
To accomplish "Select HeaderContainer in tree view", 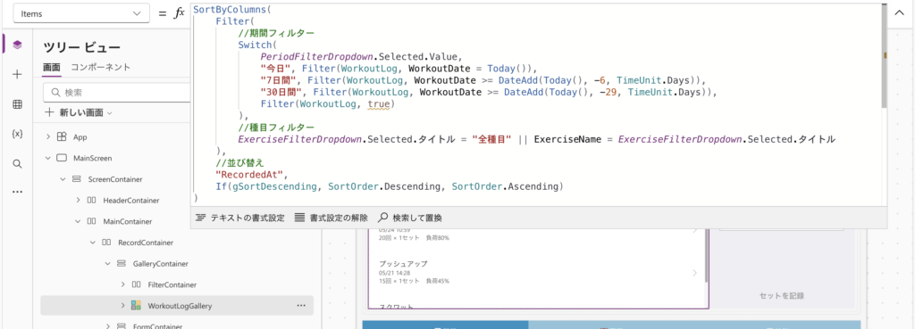I will pos(130,201).
